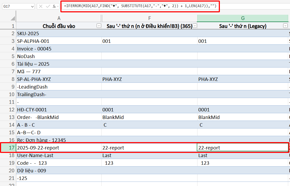Image resolution: width=290 pixels, height=186 pixels.
Task: Click inside the formula bar text
Action: 140,6
